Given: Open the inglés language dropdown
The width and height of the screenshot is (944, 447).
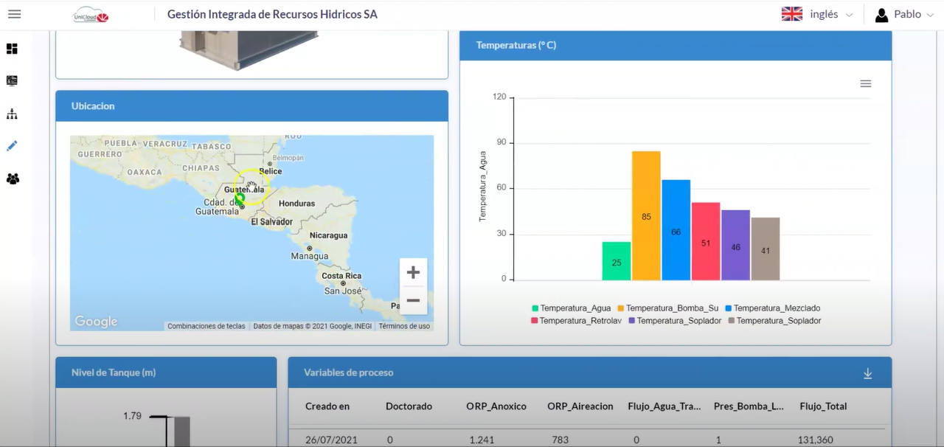Looking at the screenshot, I should (x=831, y=14).
